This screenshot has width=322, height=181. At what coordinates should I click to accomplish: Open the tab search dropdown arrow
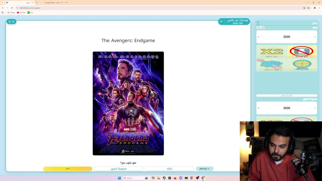click(x=2, y=3)
